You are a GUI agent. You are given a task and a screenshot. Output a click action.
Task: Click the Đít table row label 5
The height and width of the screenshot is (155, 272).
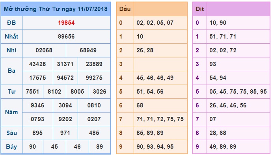click(x=197, y=92)
